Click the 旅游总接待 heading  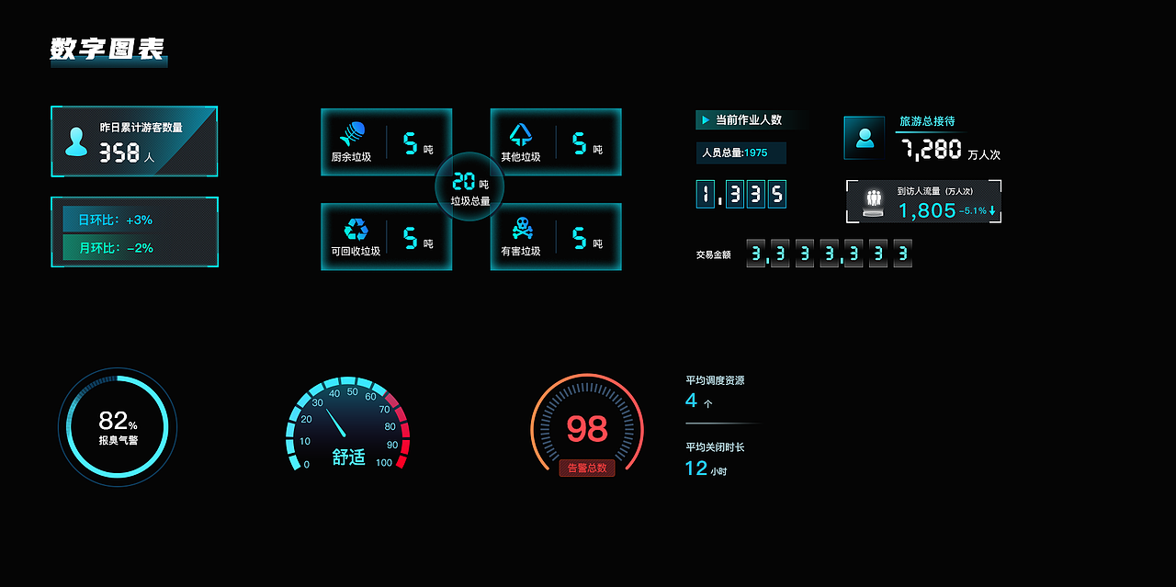point(927,121)
